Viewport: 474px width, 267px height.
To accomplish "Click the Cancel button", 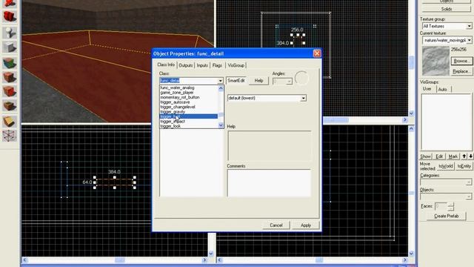I will coord(276,225).
